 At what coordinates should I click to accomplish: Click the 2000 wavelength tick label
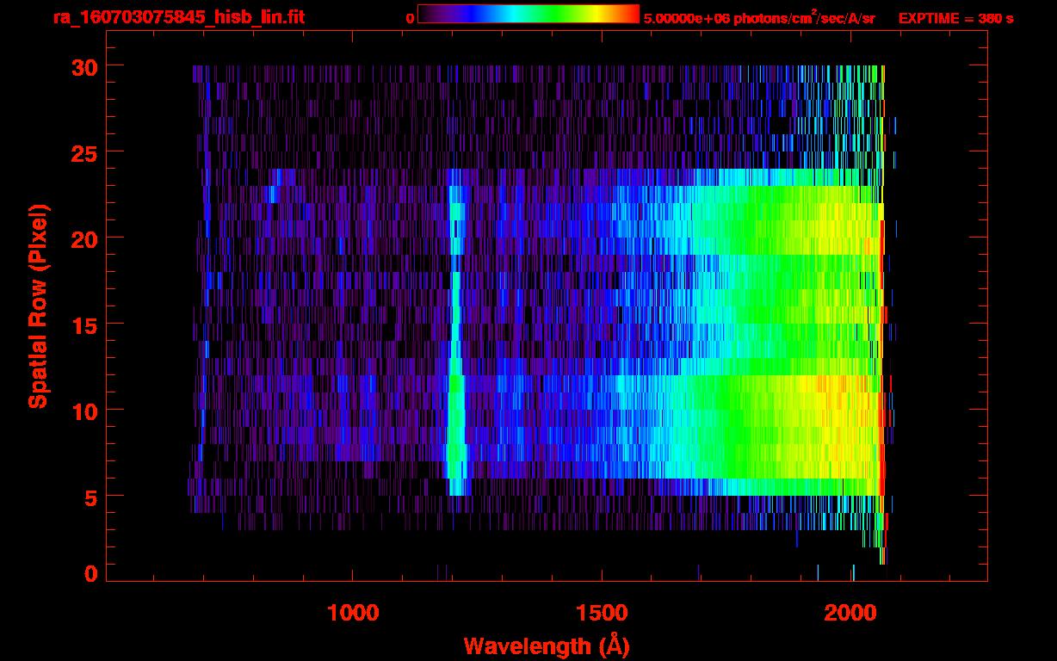click(850, 613)
